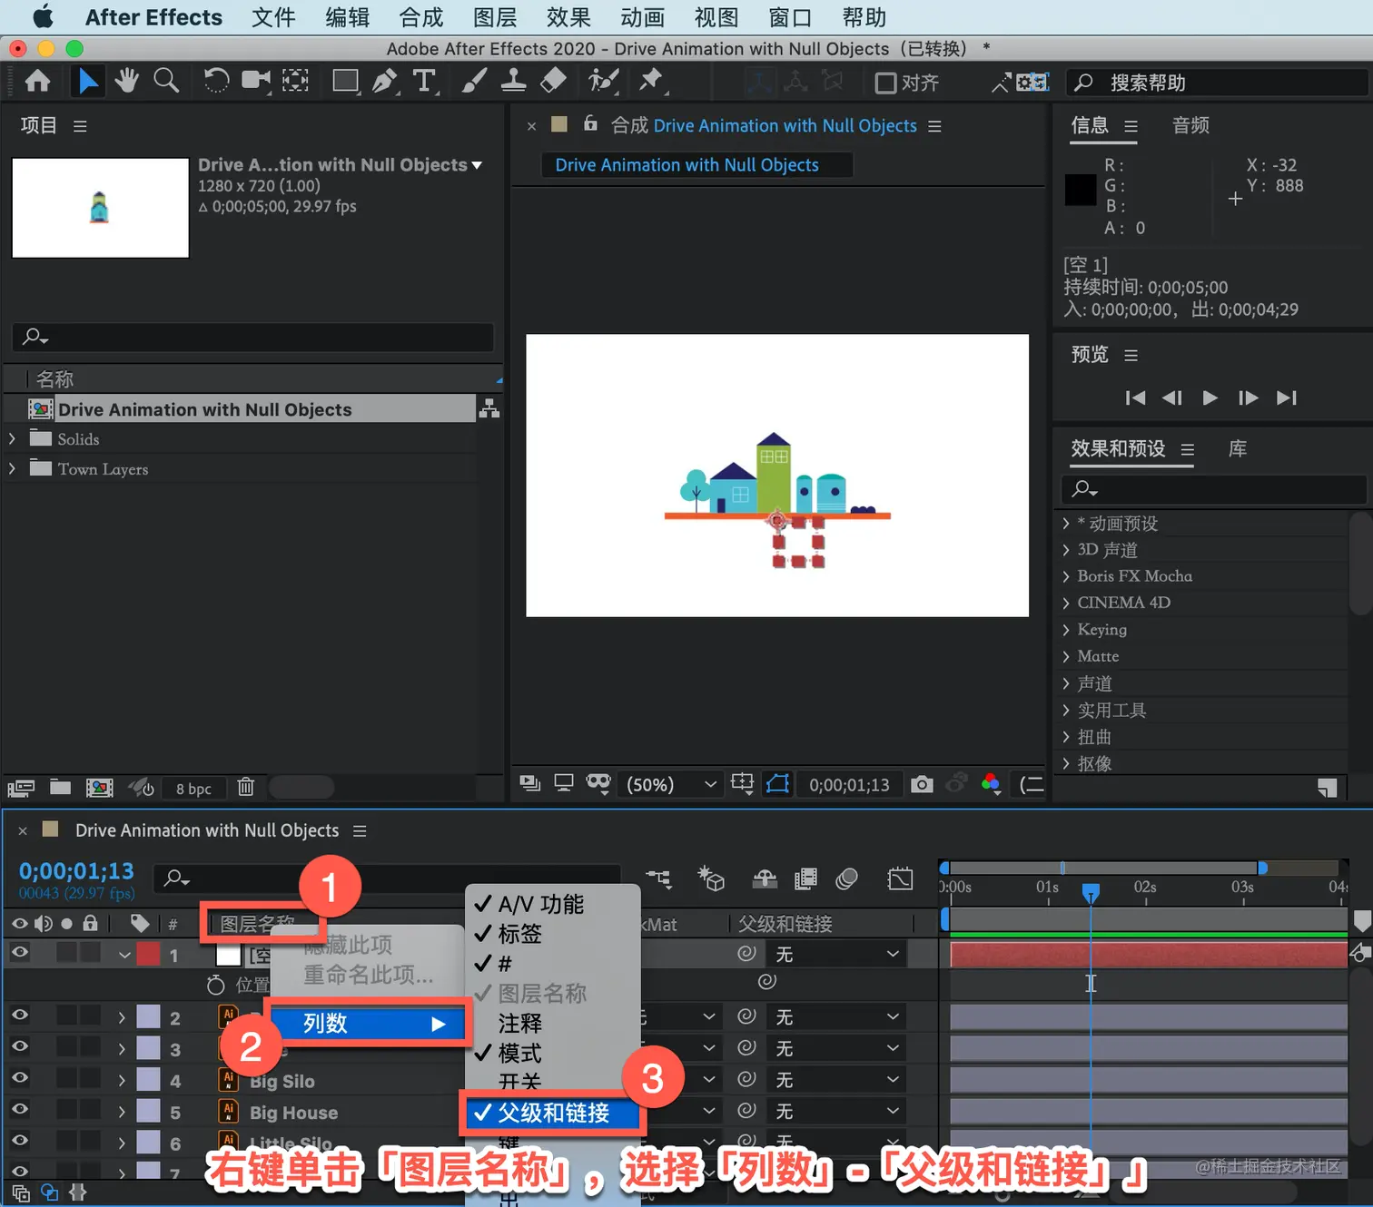Hide layer 2 with its eye icon
The image size is (1373, 1207).
tap(19, 1016)
